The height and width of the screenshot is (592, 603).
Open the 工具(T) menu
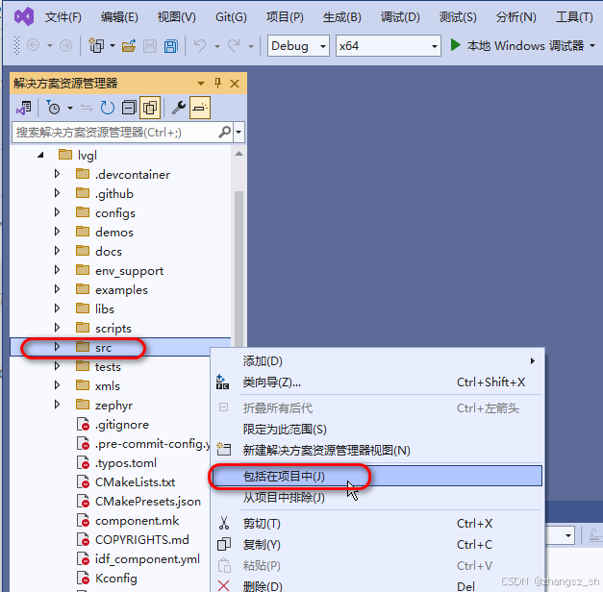pos(574,17)
